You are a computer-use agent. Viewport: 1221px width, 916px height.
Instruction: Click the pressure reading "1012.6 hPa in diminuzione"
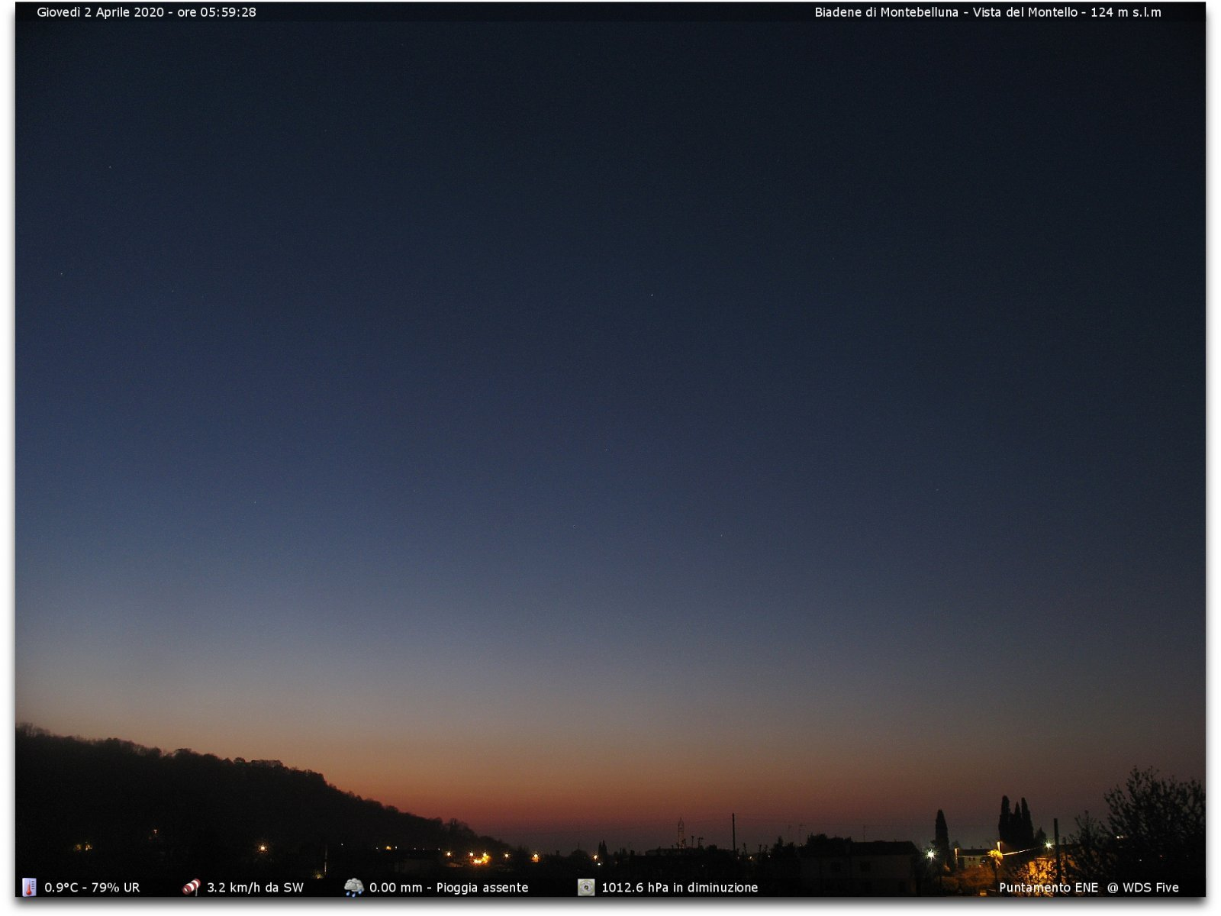coord(679,888)
